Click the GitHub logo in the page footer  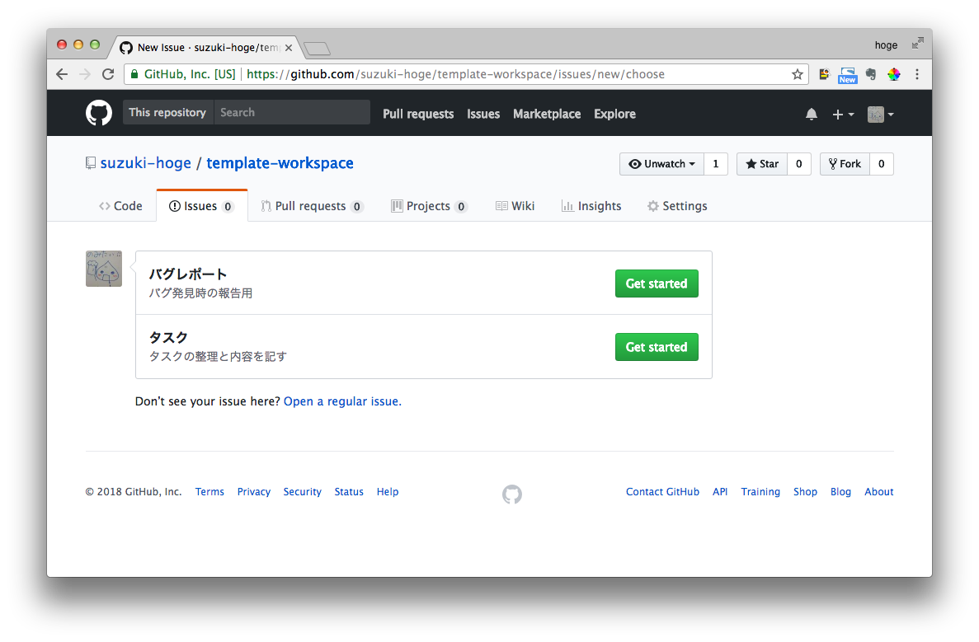[511, 494]
